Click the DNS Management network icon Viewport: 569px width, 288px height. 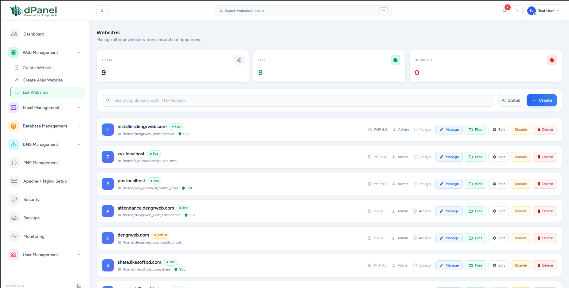pos(14,144)
